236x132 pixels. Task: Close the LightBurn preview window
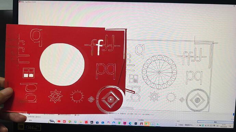coord(234,6)
